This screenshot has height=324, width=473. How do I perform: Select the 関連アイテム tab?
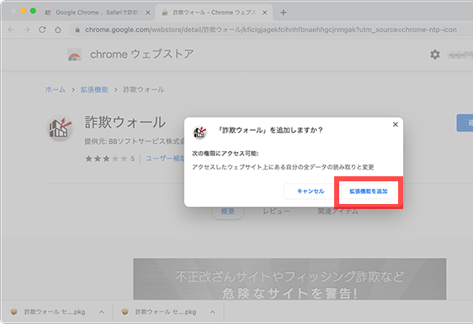coord(337,212)
